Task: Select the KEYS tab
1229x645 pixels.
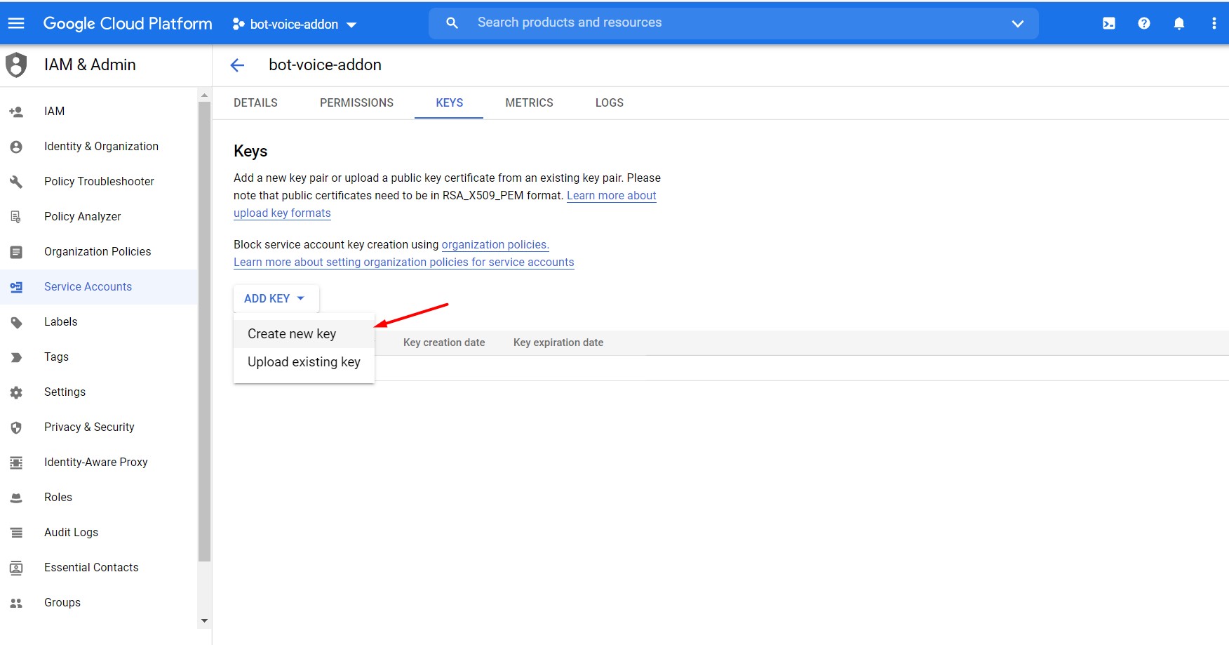Action: 449,102
